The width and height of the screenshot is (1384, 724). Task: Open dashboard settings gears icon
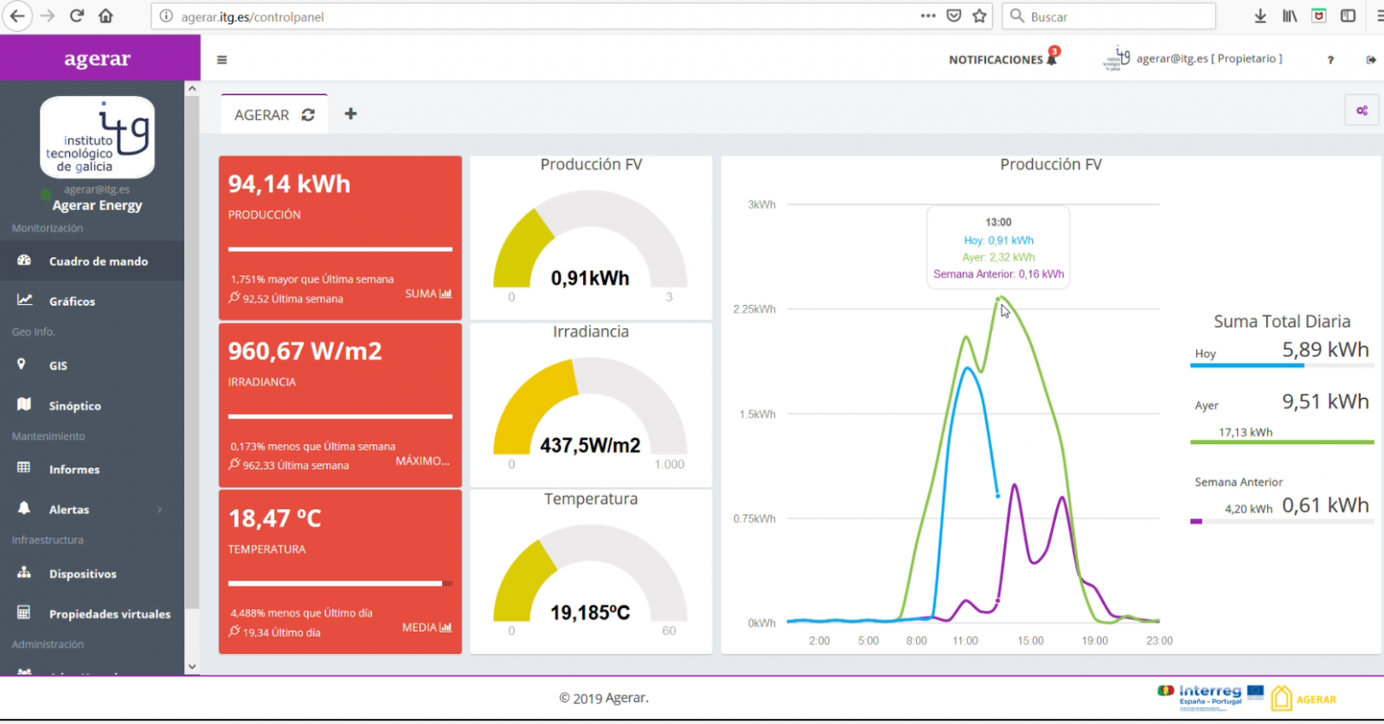click(x=1362, y=111)
